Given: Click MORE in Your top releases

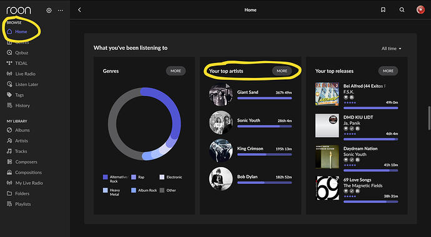Looking at the screenshot, I should pyautogui.click(x=388, y=70).
